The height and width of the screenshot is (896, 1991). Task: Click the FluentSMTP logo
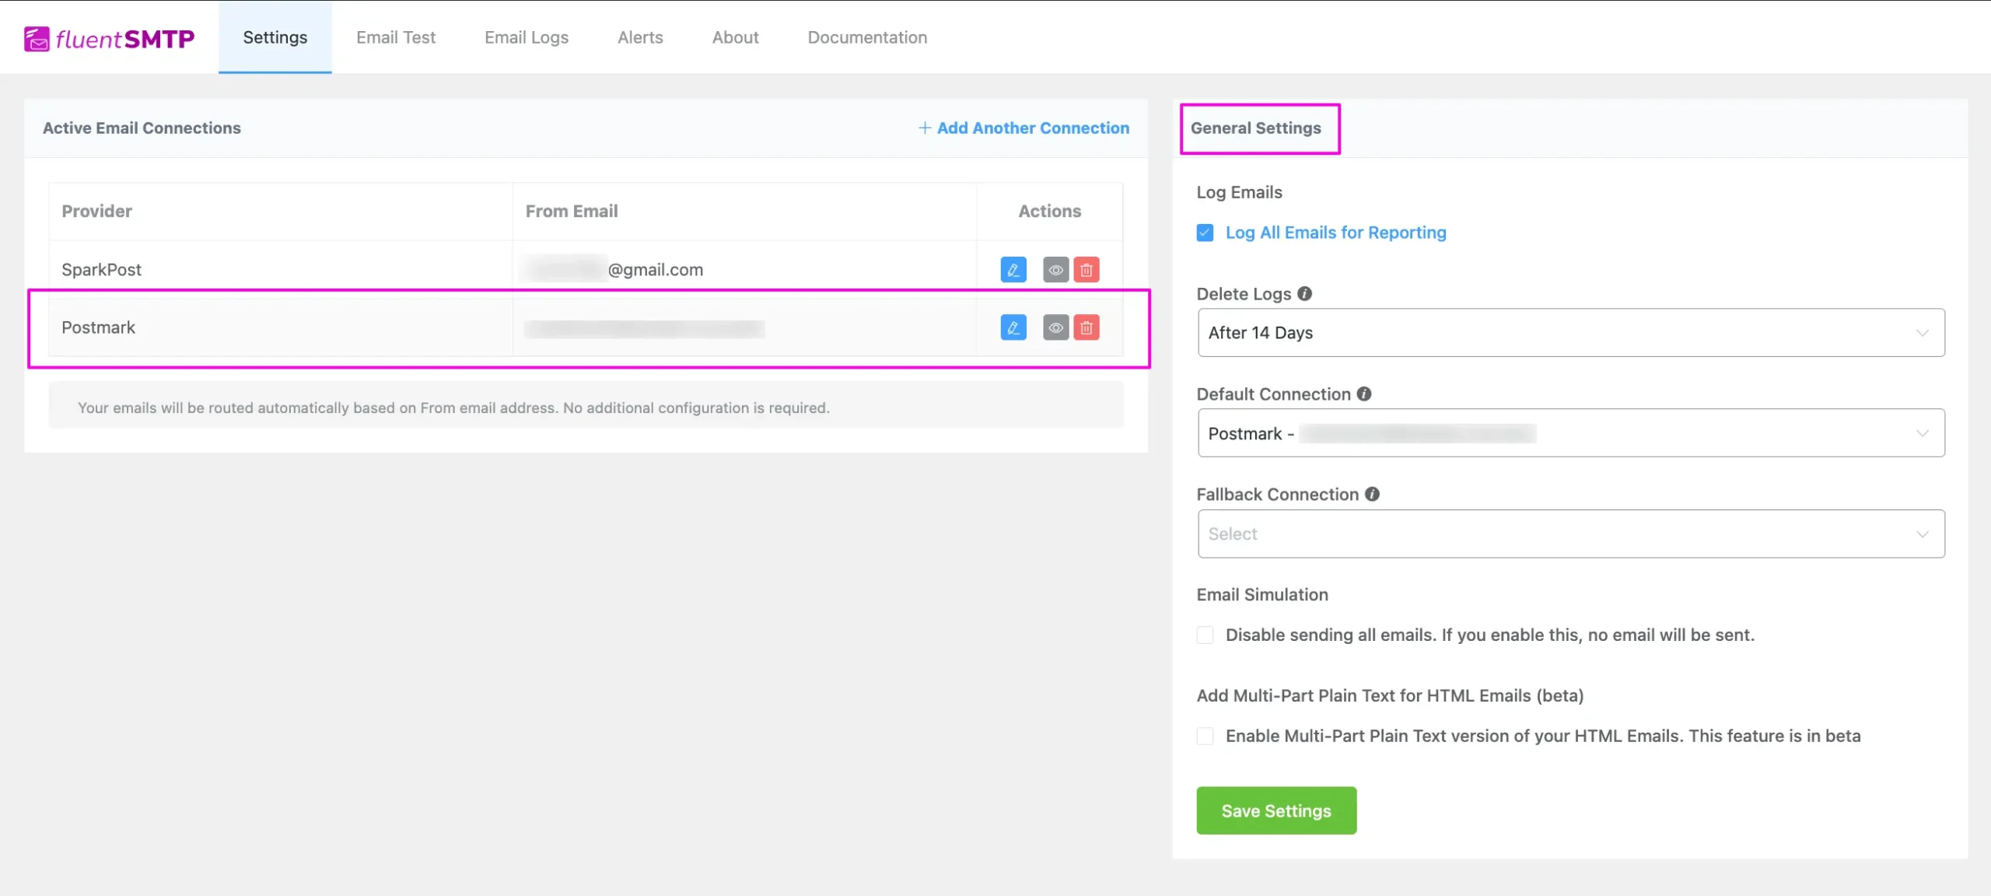pyautogui.click(x=109, y=38)
